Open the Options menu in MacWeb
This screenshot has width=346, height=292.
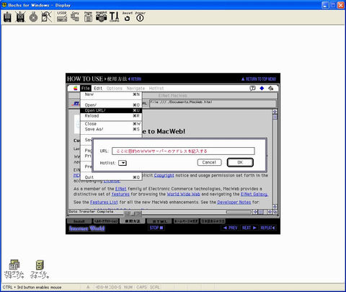tap(115, 88)
